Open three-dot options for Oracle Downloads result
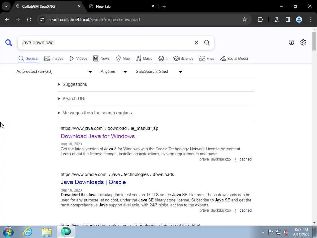The height and width of the screenshot is (238, 317). 235,211
